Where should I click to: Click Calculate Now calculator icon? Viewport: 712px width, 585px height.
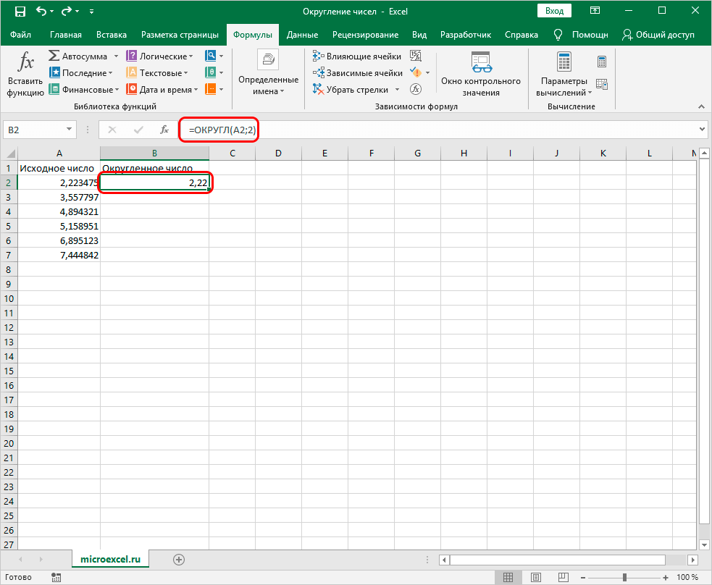(x=602, y=62)
